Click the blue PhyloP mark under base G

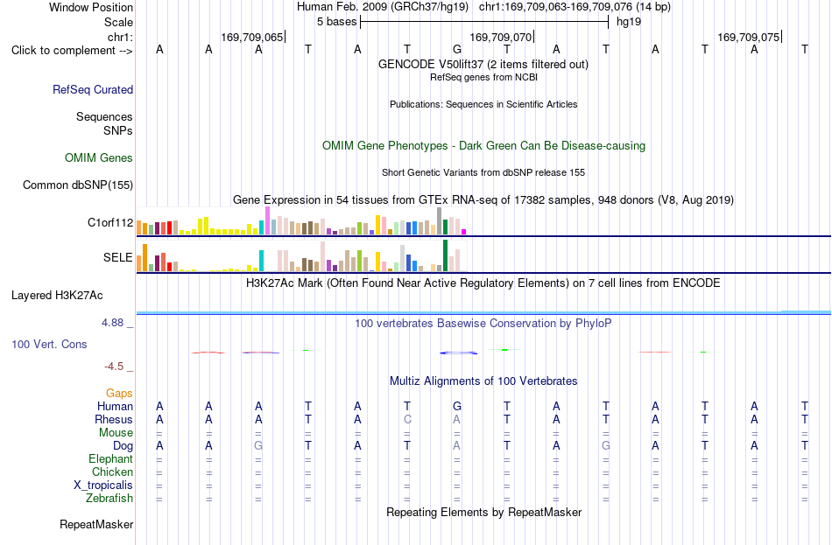[x=458, y=353]
